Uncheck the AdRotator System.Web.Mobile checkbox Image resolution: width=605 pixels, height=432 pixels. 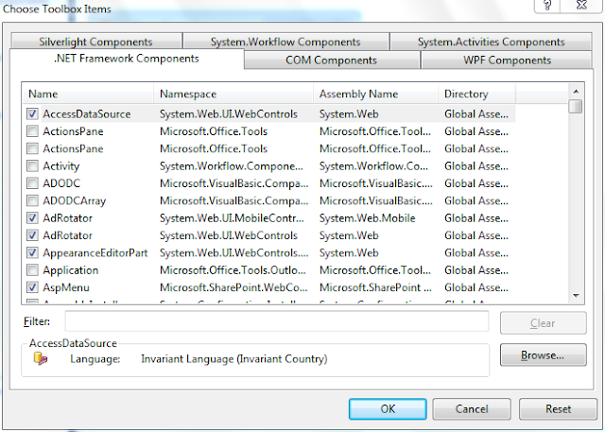tap(32, 218)
